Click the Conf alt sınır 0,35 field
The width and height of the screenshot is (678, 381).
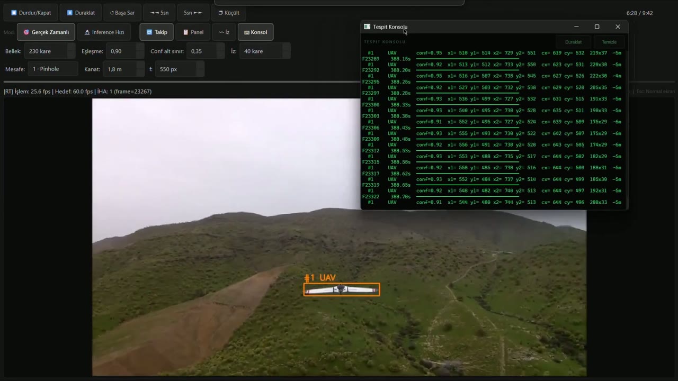click(206, 51)
